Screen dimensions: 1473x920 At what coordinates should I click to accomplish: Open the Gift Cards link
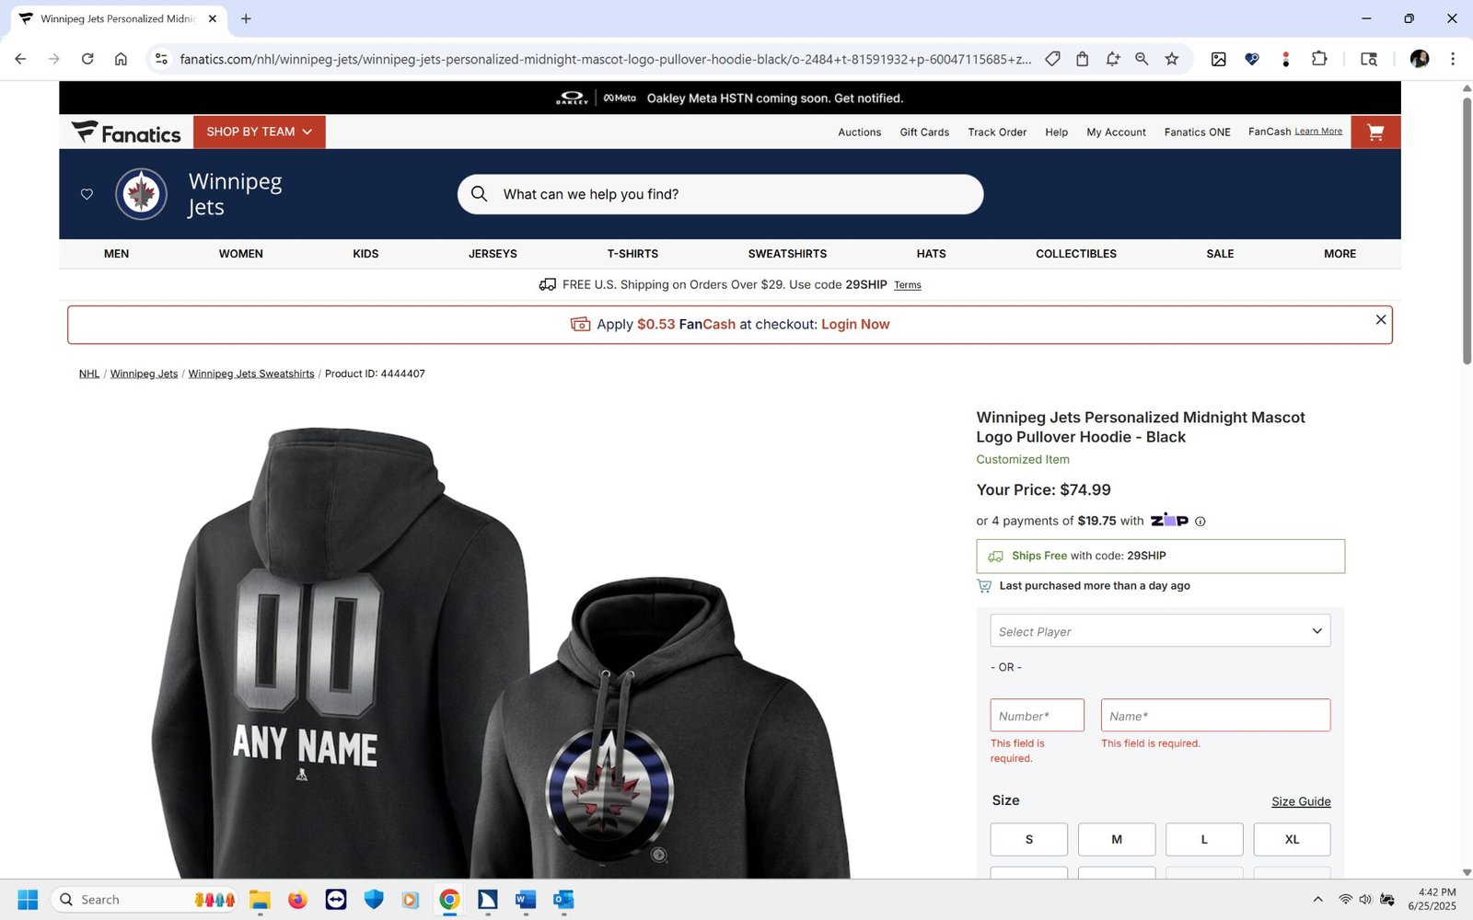click(924, 132)
